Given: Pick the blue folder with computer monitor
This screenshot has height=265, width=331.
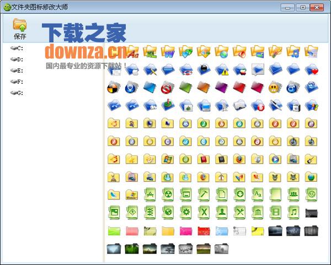Looking at the screenshot, I should [x=204, y=105].
